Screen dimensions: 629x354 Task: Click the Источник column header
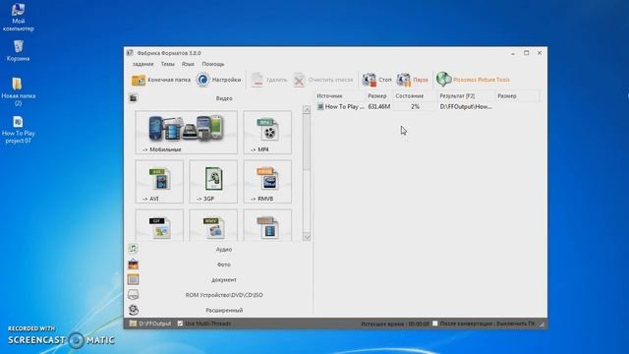coord(339,96)
